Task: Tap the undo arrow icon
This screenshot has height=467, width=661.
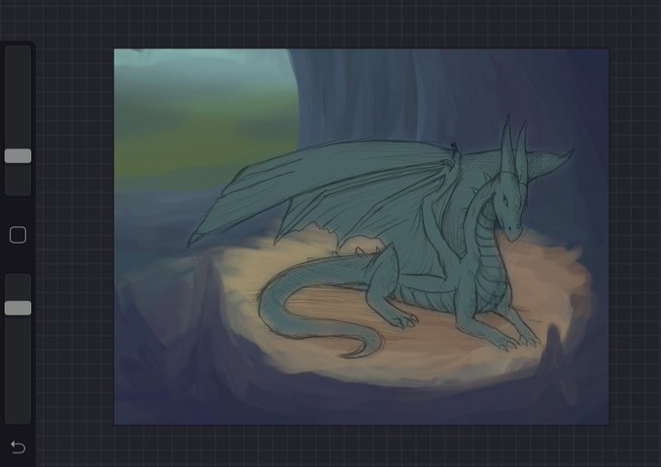Action: click(17, 448)
